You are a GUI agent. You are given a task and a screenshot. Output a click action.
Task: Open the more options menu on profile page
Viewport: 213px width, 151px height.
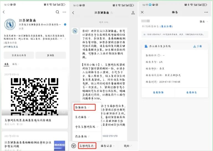coord(64,12)
